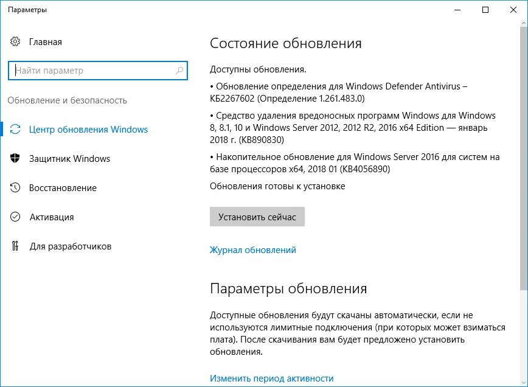
Task: Open the Главная home page
Action: (x=46, y=42)
